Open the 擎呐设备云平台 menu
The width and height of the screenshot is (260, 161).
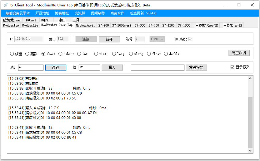(x=17, y=13)
